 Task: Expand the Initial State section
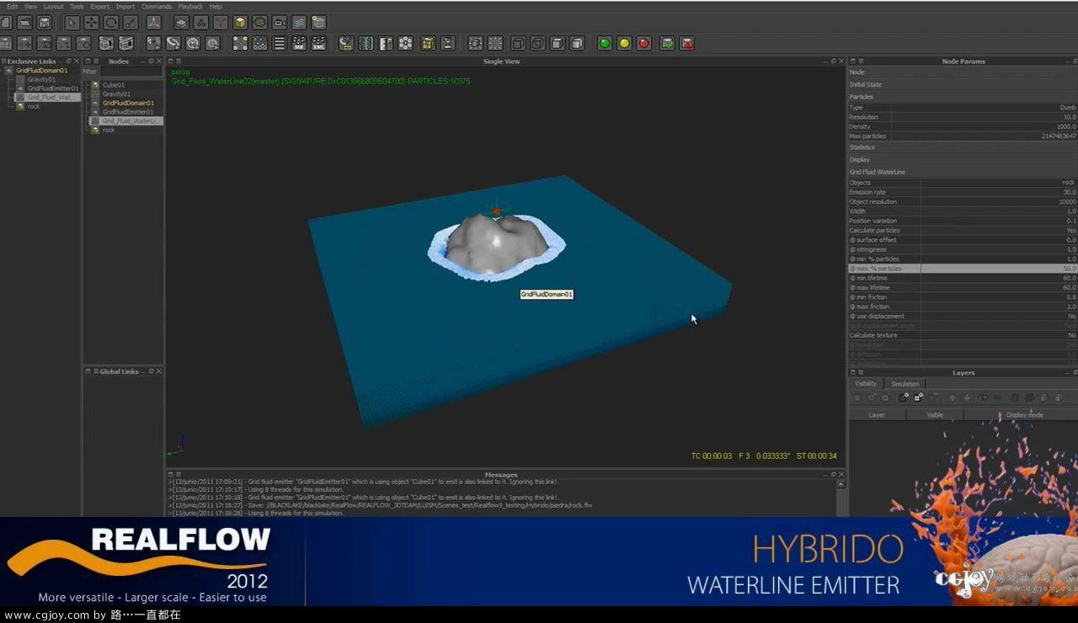[963, 85]
